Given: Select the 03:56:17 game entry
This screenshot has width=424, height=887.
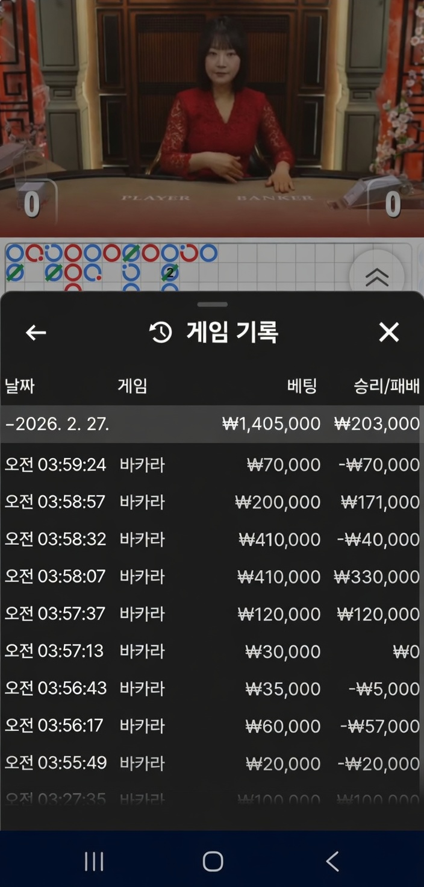Looking at the screenshot, I should pyautogui.click(x=211, y=726).
